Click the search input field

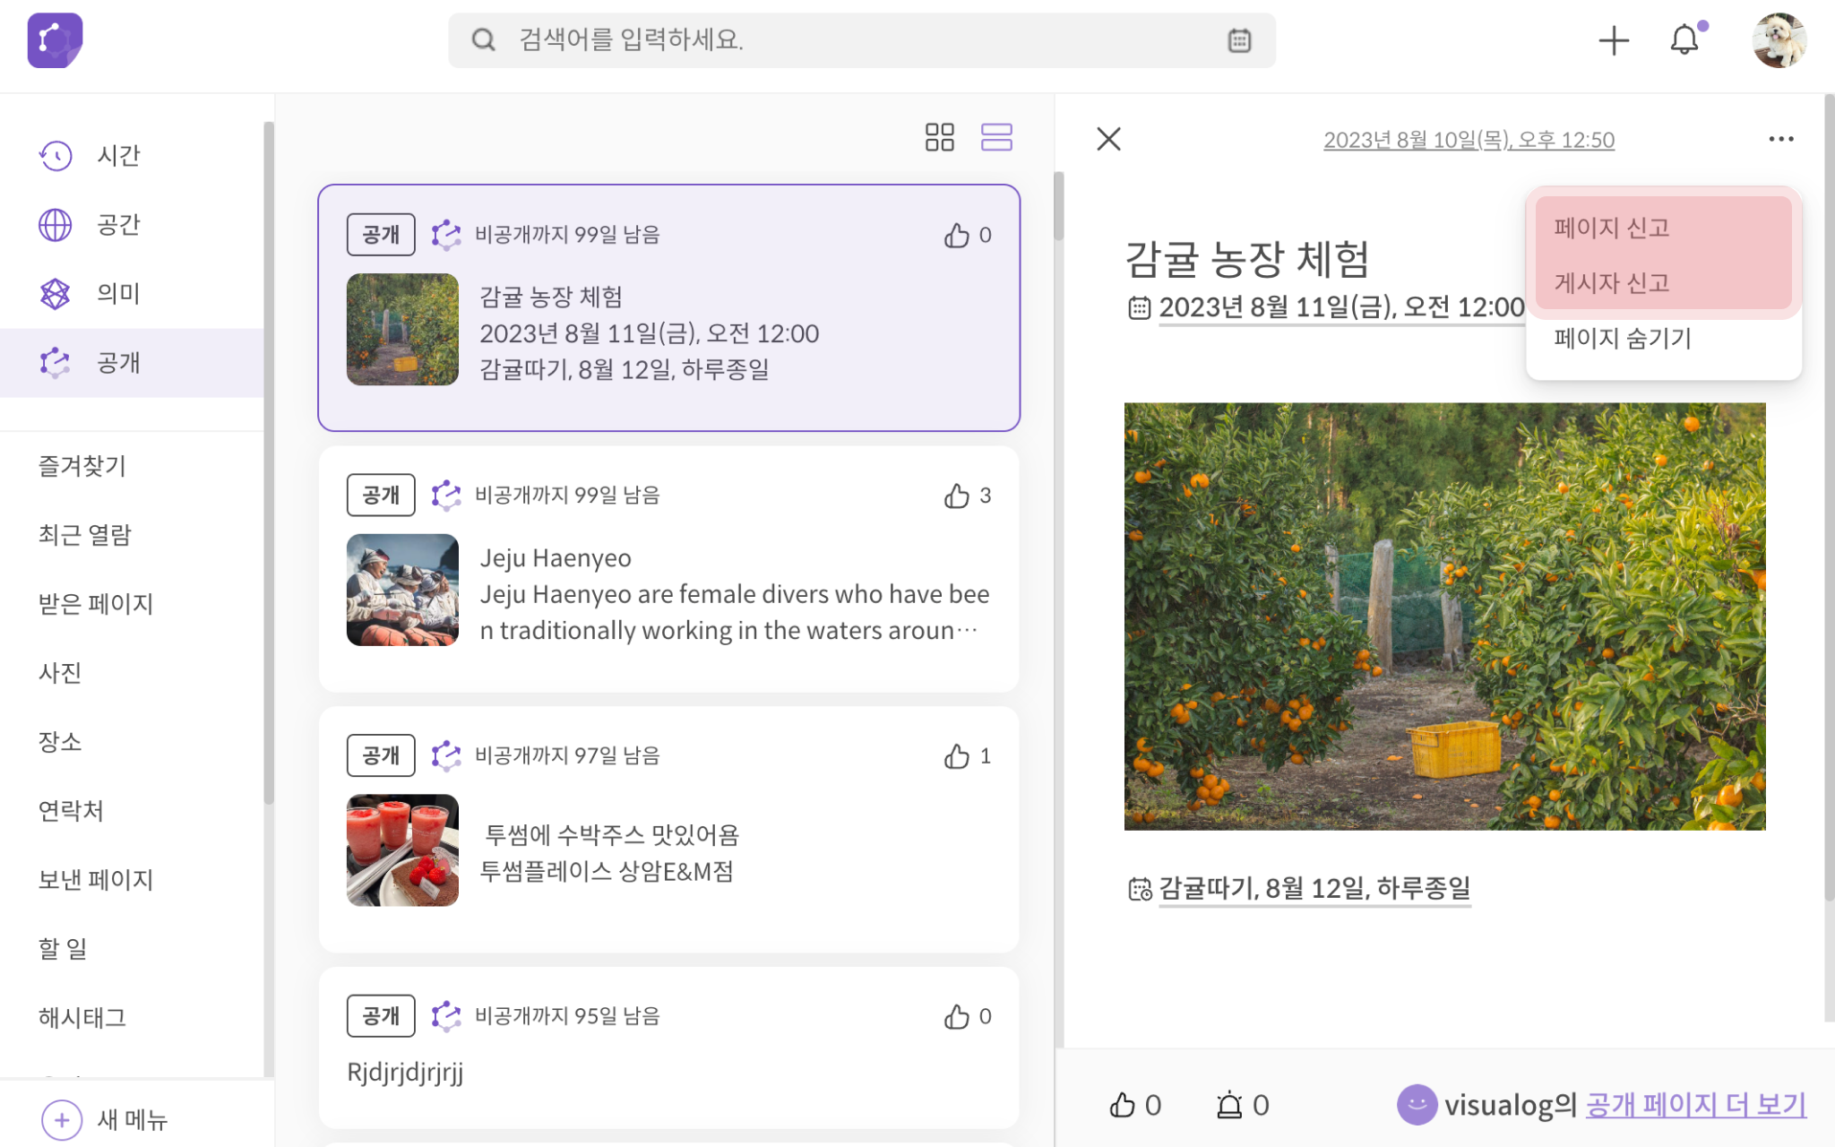click(862, 40)
